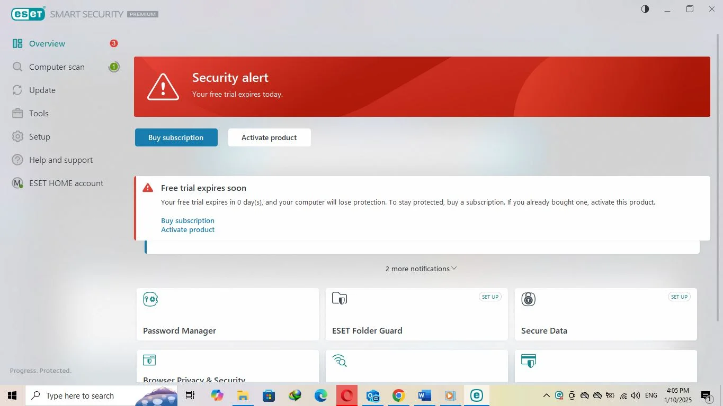The height and width of the screenshot is (406, 723).
Task: Expand 2 more notifications
Action: 421,269
